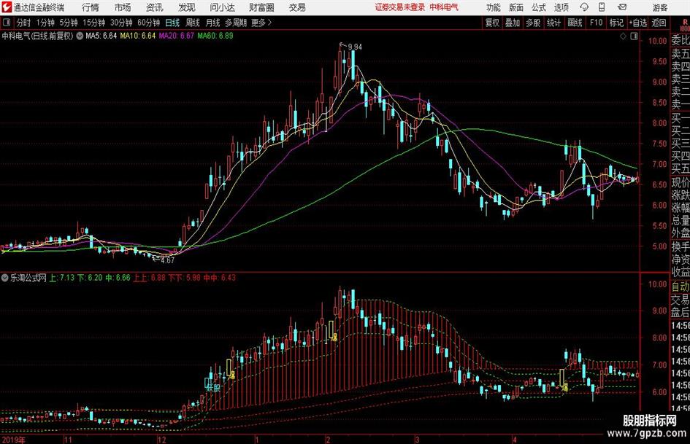Open the 资讯 menu
690x444 pixels.
pos(155,7)
